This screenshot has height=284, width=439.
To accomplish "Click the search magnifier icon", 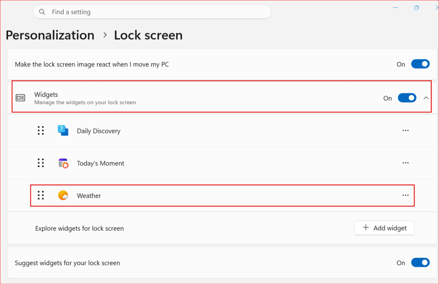I will [x=42, y=12].
